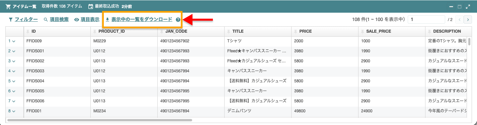Click the sale price 1000 cell
This screenshot has height=125, width=477.
point(392,41)
